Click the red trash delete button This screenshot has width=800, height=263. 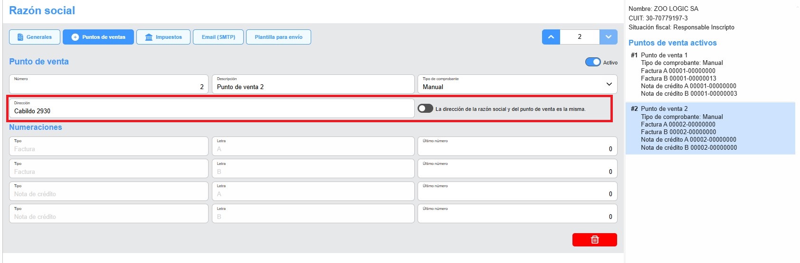click(594, 240)
